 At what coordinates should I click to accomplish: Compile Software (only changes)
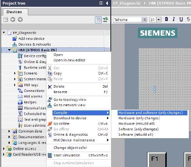pyautogui.click(x=150, y=129)
